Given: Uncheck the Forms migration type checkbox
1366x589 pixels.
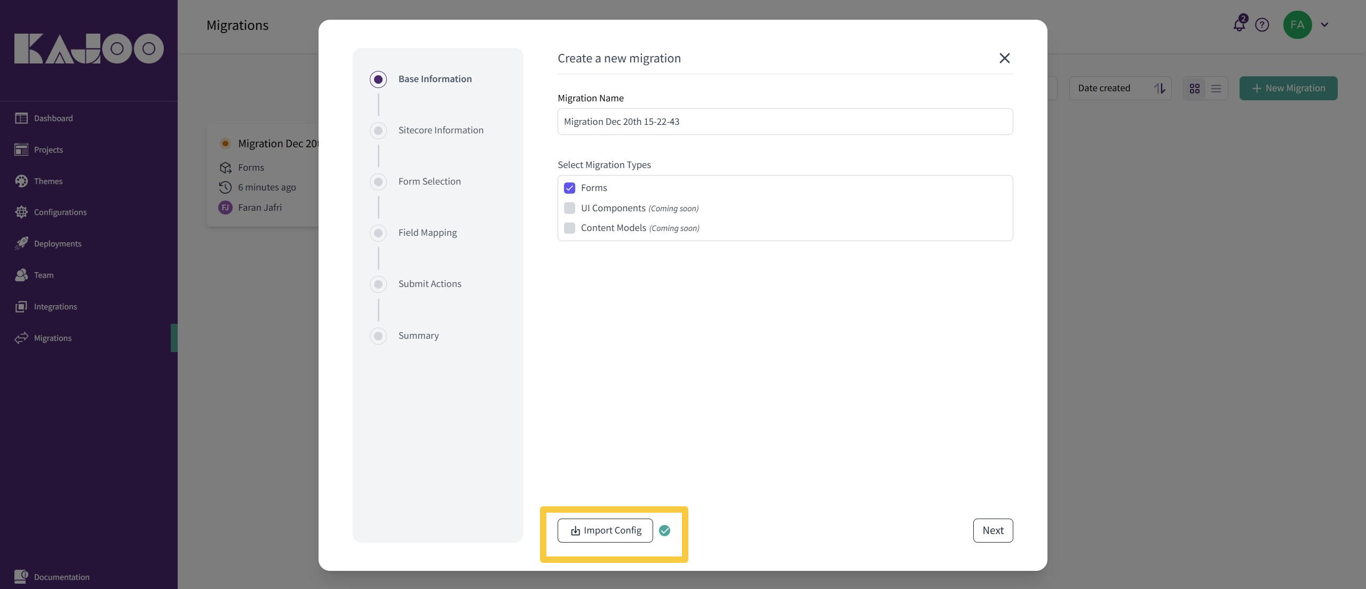Looking at the screenshot, I should click(569, 188).
